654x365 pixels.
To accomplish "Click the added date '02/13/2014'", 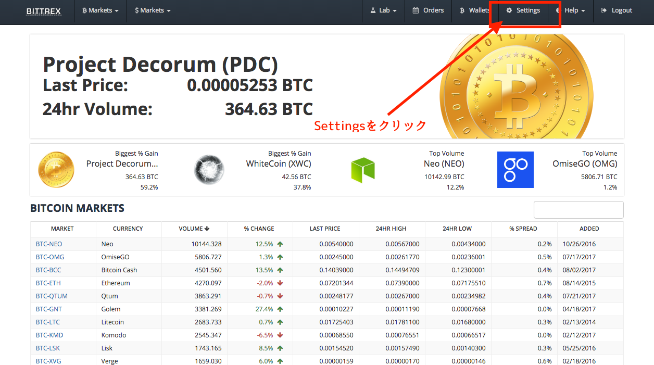I will pyautogui.click(x=579, y=322).
